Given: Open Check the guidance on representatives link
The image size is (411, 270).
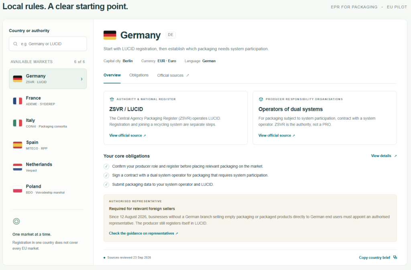Looking at the screenshot, I should [143, 233].
